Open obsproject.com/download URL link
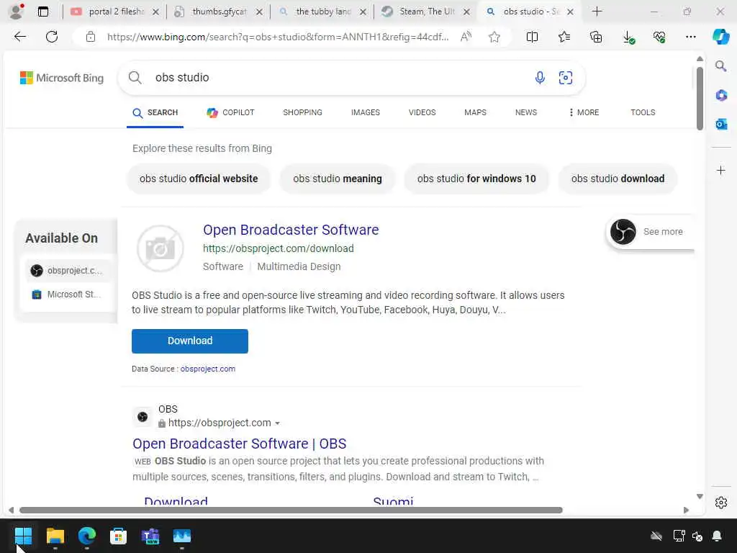The height and width of the screenshot is (553, 737). coord(279,248)
